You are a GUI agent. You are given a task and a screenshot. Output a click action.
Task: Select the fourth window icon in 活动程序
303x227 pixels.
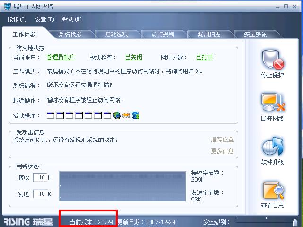click(79, 115)
